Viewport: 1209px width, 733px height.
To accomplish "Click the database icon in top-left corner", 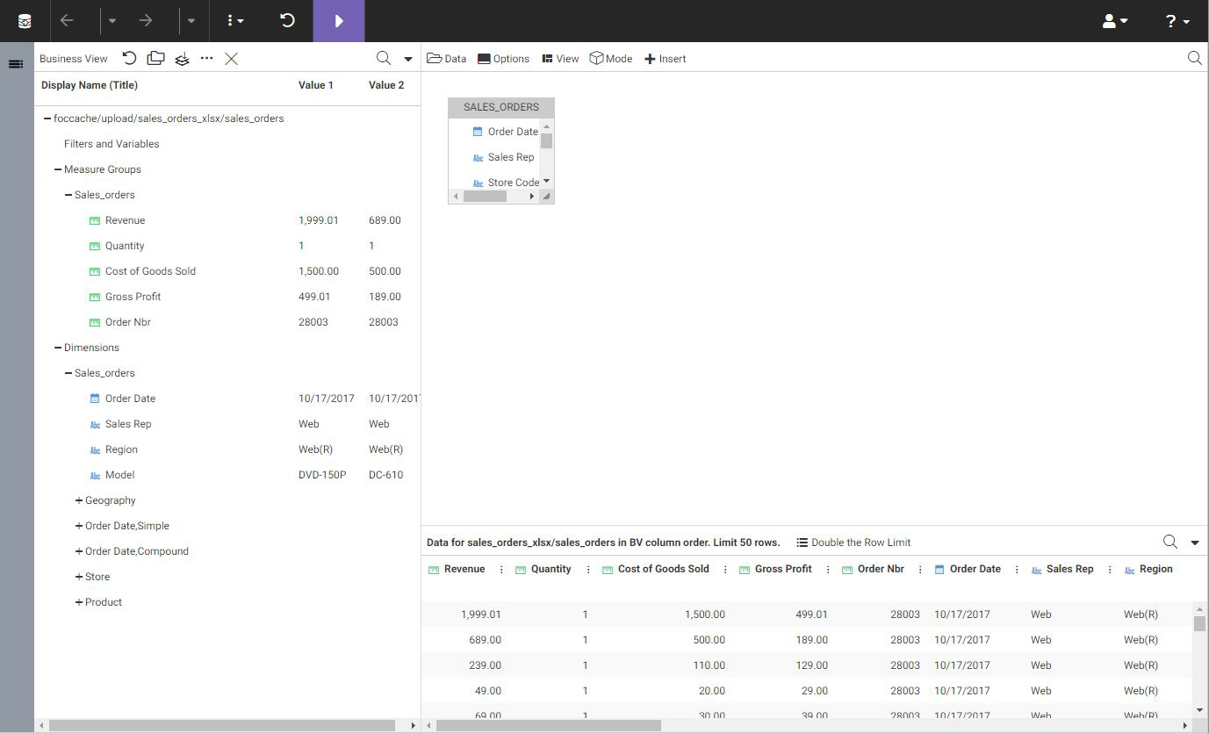I will 25,21.
